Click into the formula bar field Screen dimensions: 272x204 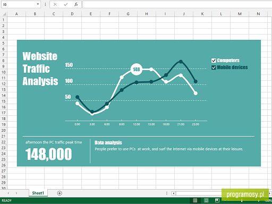coord(177,4)
